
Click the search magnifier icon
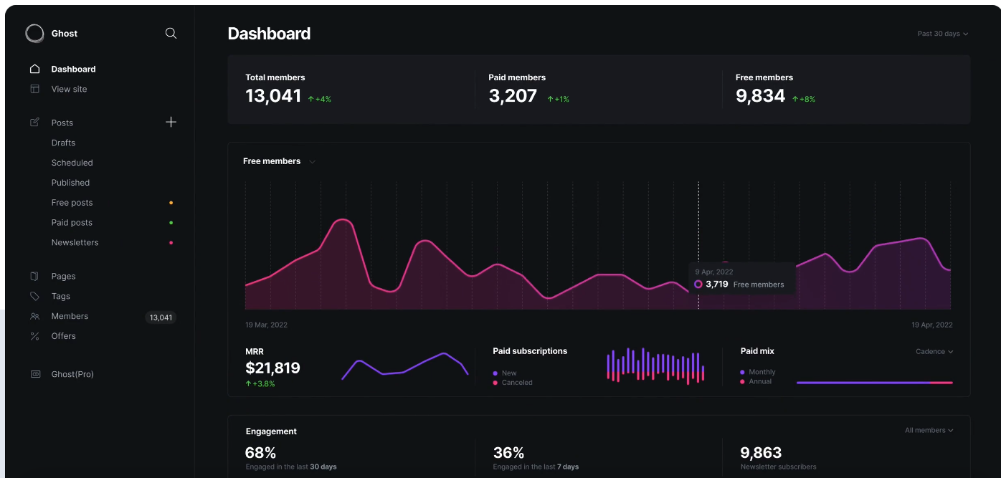(x=171, y=33)
